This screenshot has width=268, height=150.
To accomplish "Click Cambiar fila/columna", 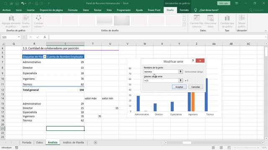I will pyautogui.click(x=196, y=22).
